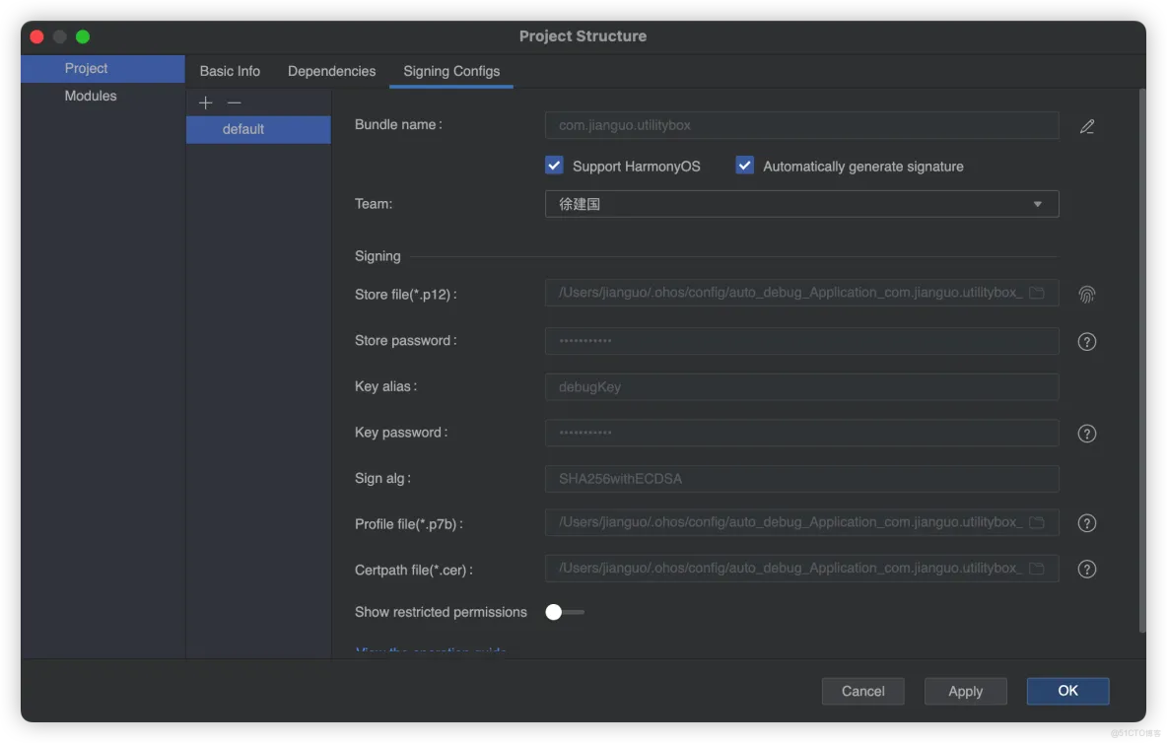The image size is (1167, 743).
Task: Browse folder icon in Store file field
Action: (x=1037, y=293)
